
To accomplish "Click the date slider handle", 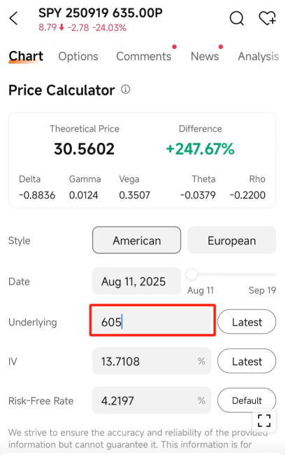I will (192, 274).
